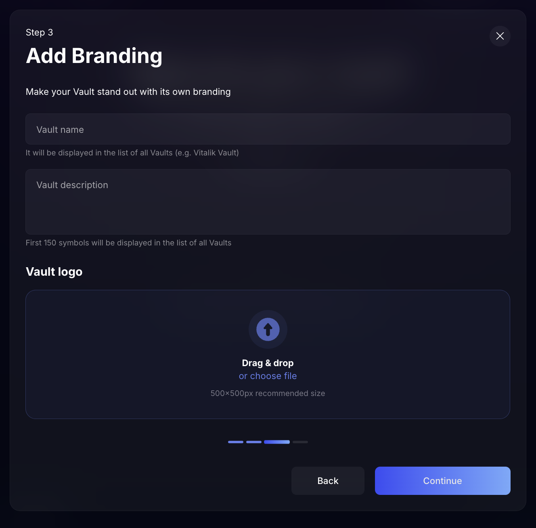The height and width of the screenshot is (528, 536).
Task: Select the second progress step segment
Action: pos(254,442)
